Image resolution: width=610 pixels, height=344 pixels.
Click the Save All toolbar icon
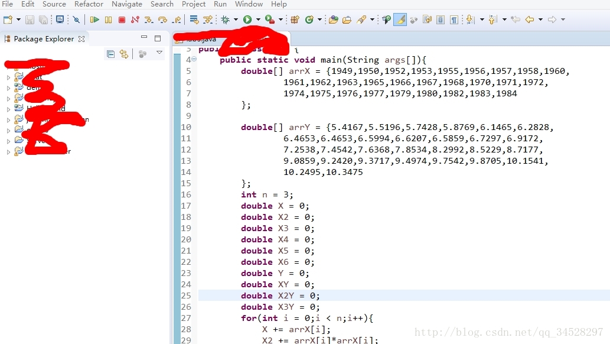[43, 20]
